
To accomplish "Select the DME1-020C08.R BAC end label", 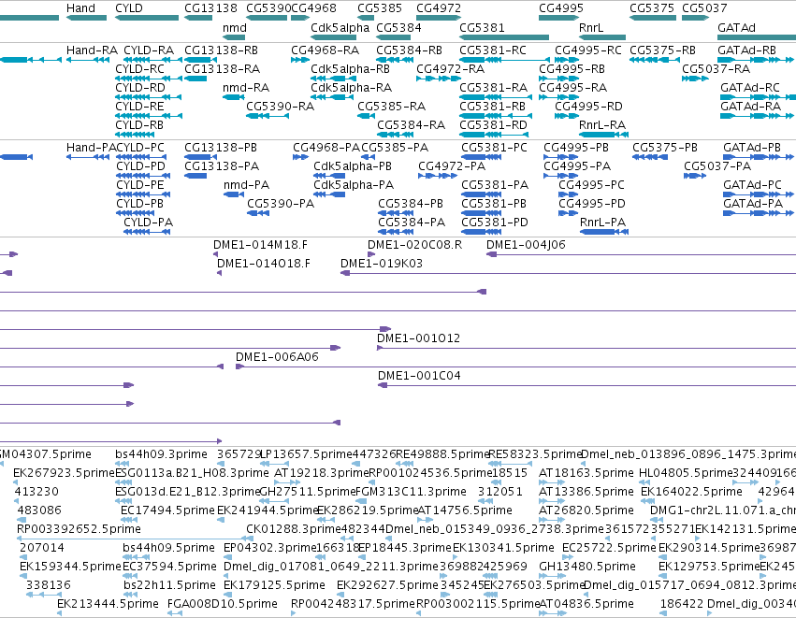I will click(x=414, y=245).
